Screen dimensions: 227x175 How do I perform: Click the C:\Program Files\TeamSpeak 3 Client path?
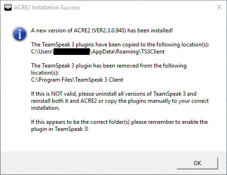pyautogui.click(x=77, y=80)
